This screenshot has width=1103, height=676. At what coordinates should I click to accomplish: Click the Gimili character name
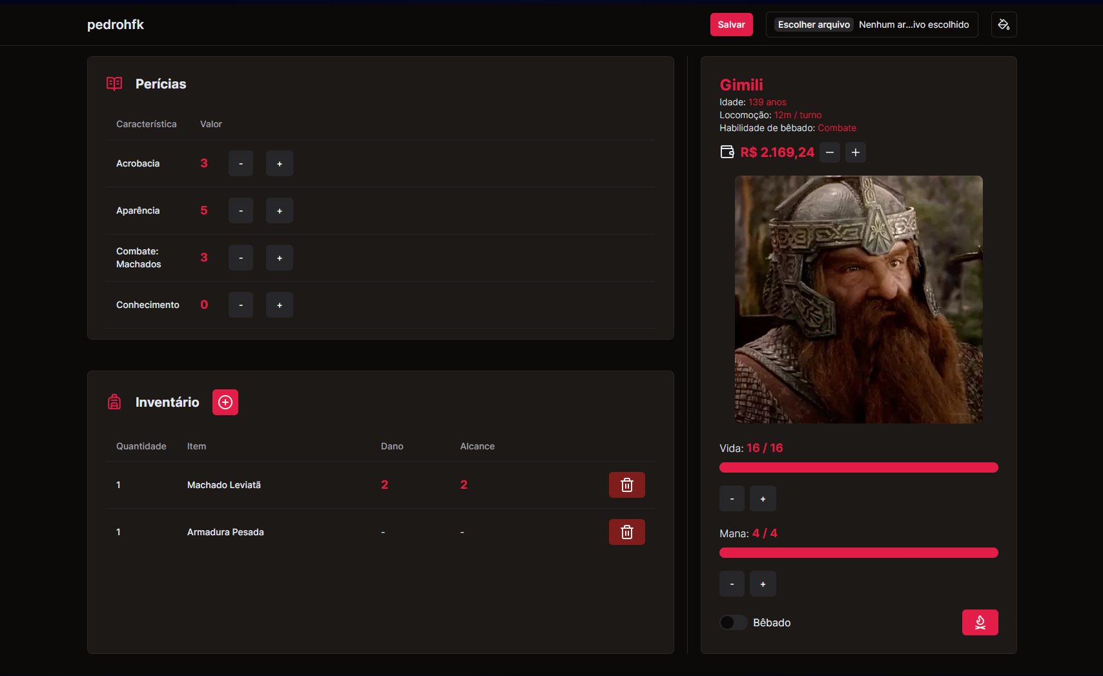741,85
